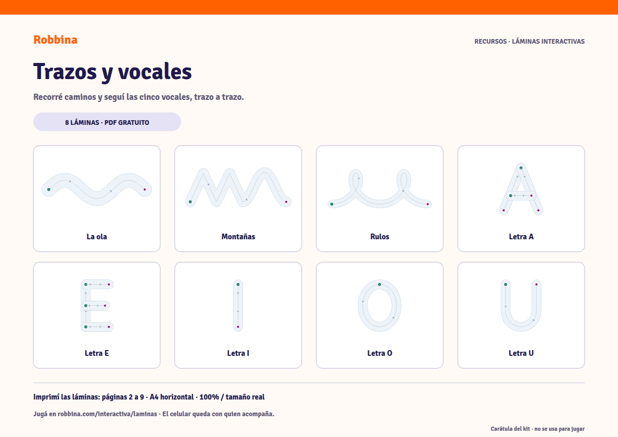Click the 'Letra I' label
The width and height of the screenshot is (618, 437).
238,353
